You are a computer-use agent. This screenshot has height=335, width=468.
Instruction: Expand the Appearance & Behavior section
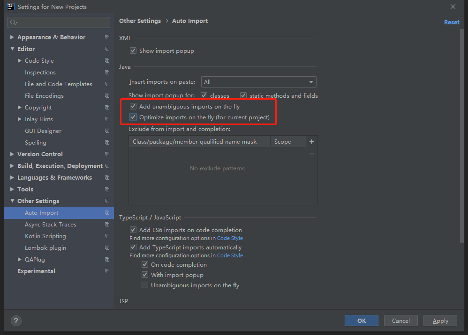click(x=12, y=37)
